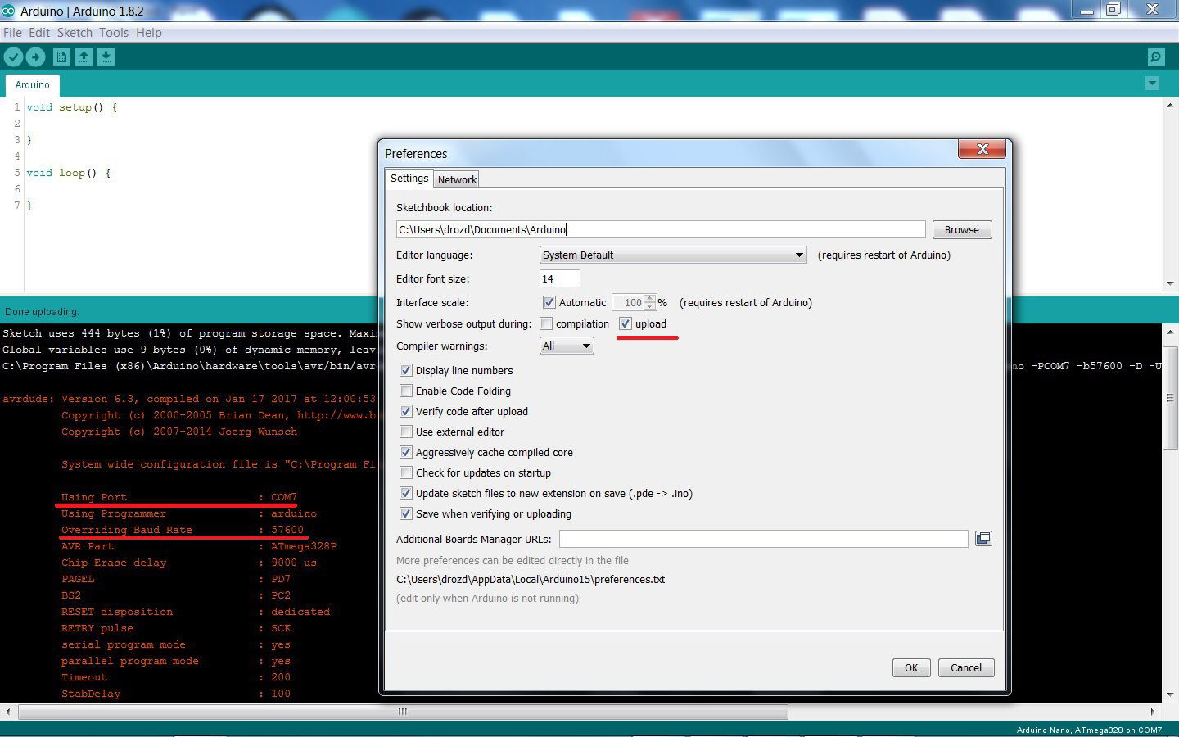Toggle Save when verifying or uploading
The width and height of the screenshot is (1179, 737).
click(405, 513)
